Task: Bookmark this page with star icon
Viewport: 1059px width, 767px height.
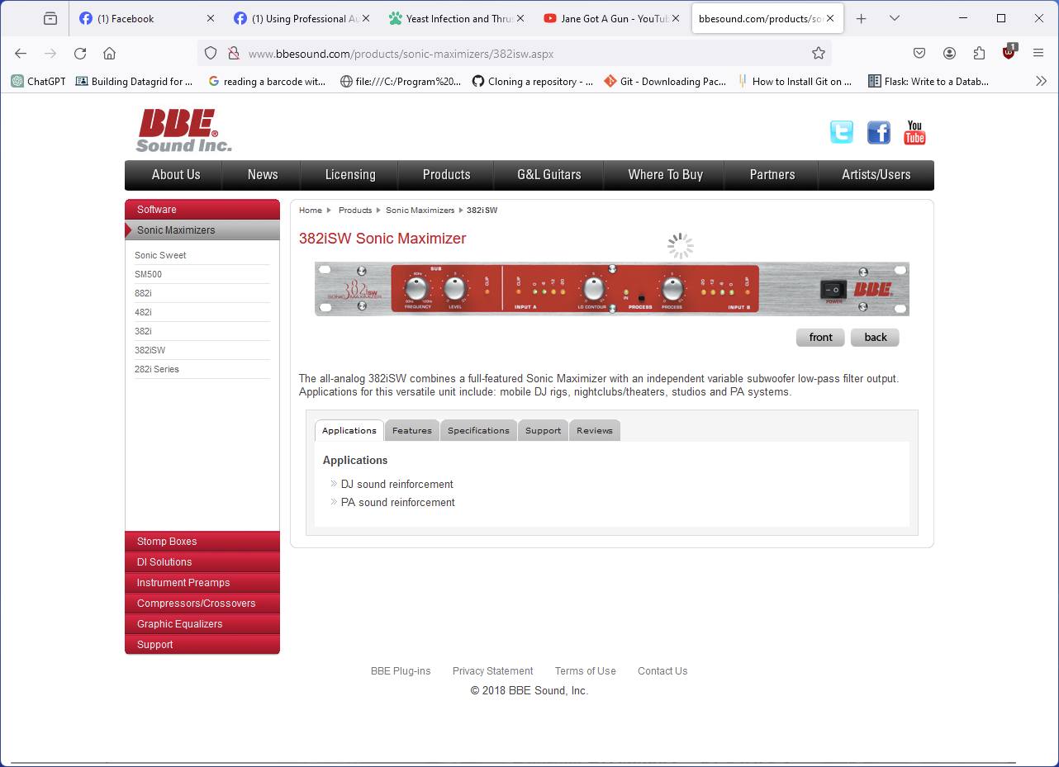Action: click(818, 53)
